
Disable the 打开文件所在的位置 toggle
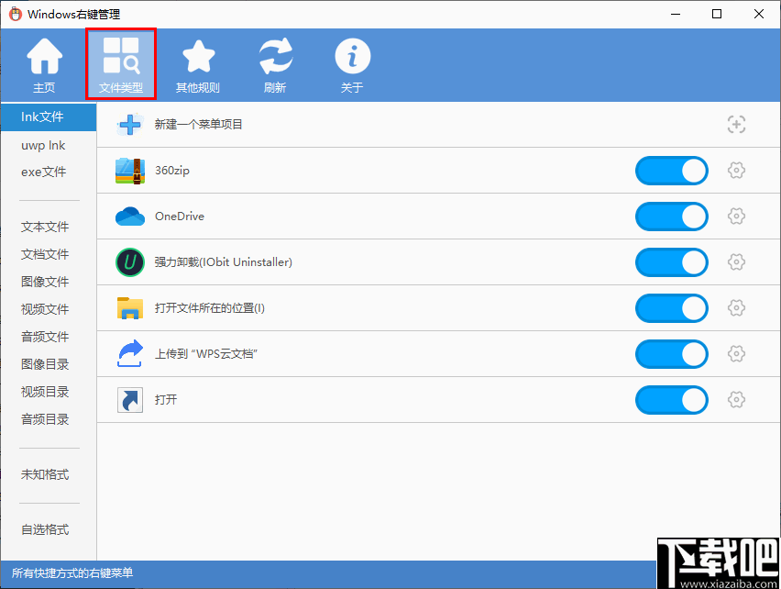tap(671, 308)
